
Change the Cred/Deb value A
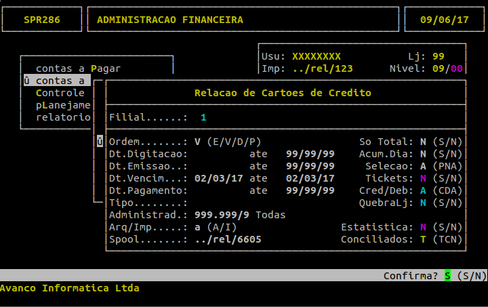pos(423,190)
